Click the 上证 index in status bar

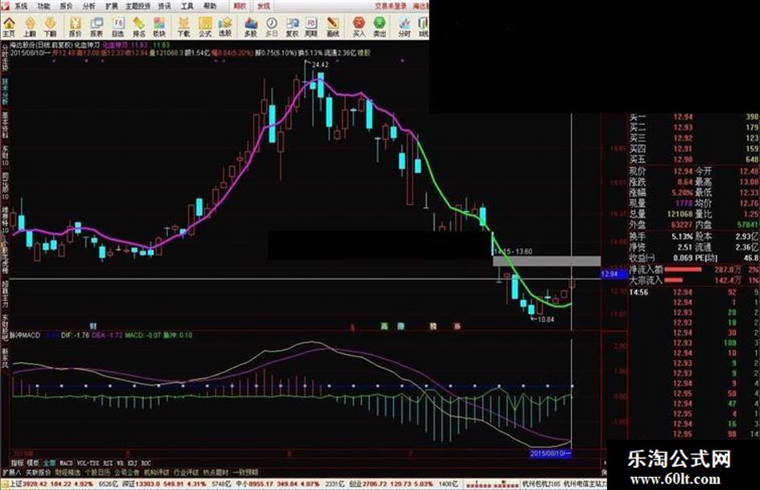[16, 484]
